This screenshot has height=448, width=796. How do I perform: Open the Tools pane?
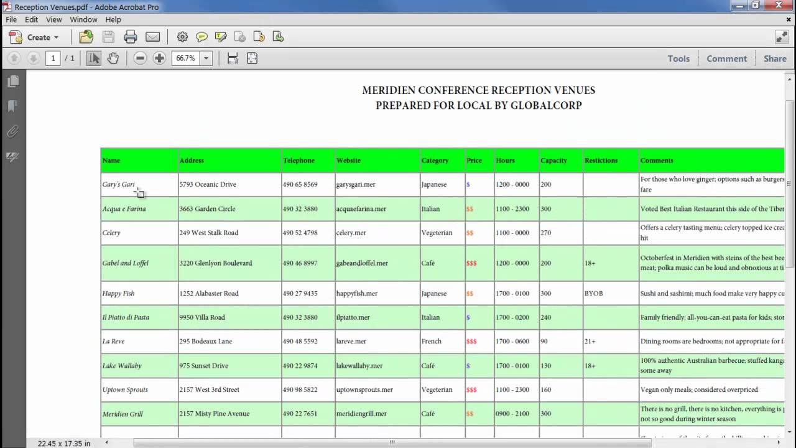pyautogui.click(x=678, y=58)
